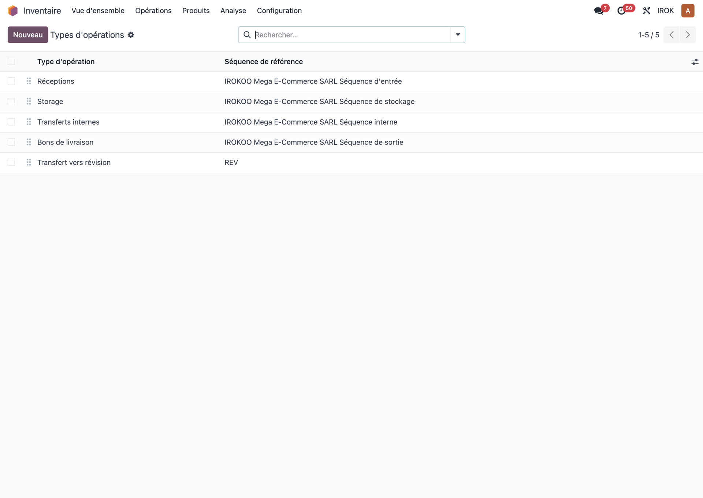Open the conversations messages icon
Screen dimensions: 703x498
pyautogui.click(x=599, y=11)
